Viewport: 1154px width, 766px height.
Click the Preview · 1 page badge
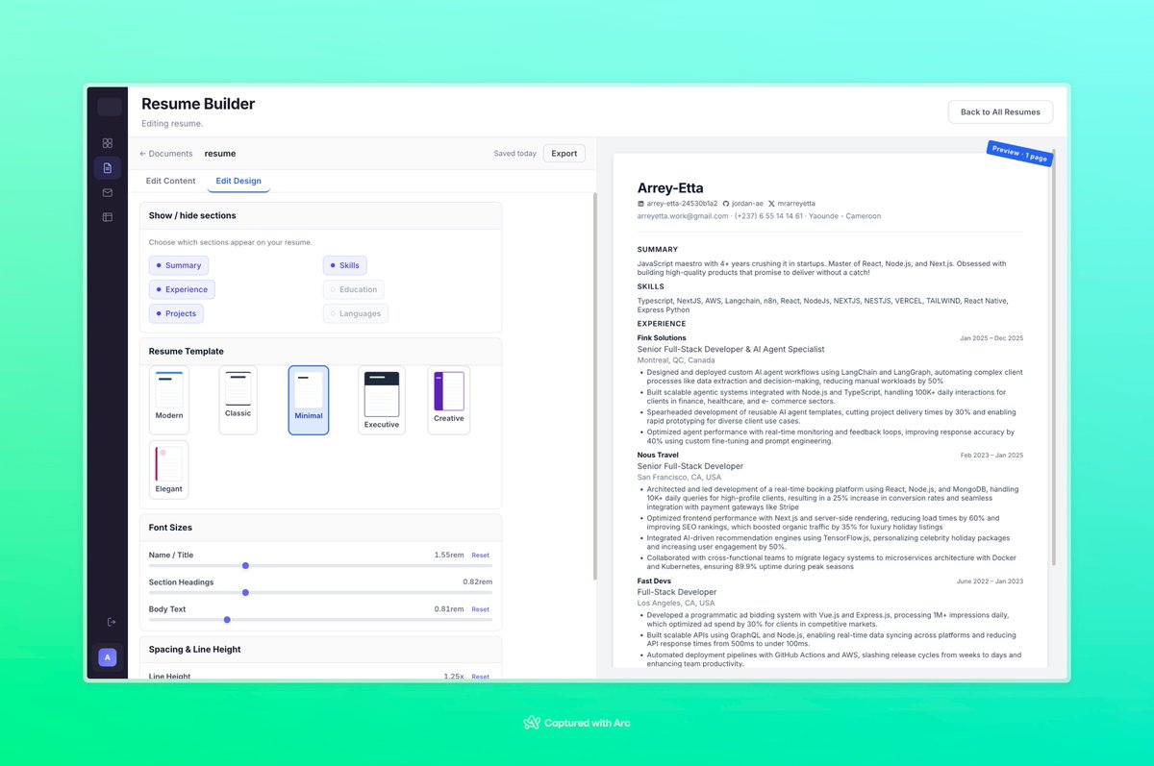tap(1019, 154)
